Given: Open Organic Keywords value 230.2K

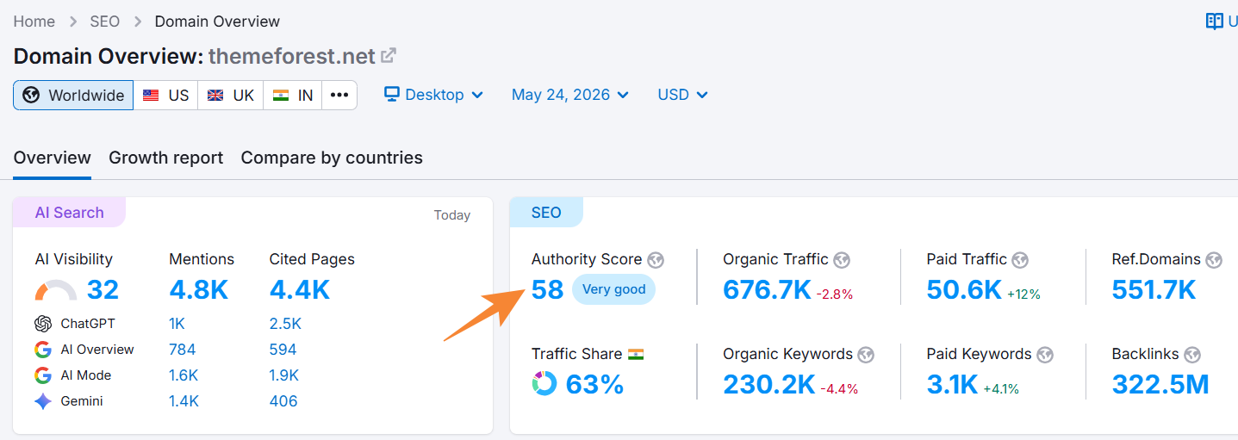Looking at the screenshot, I should 769,385.
